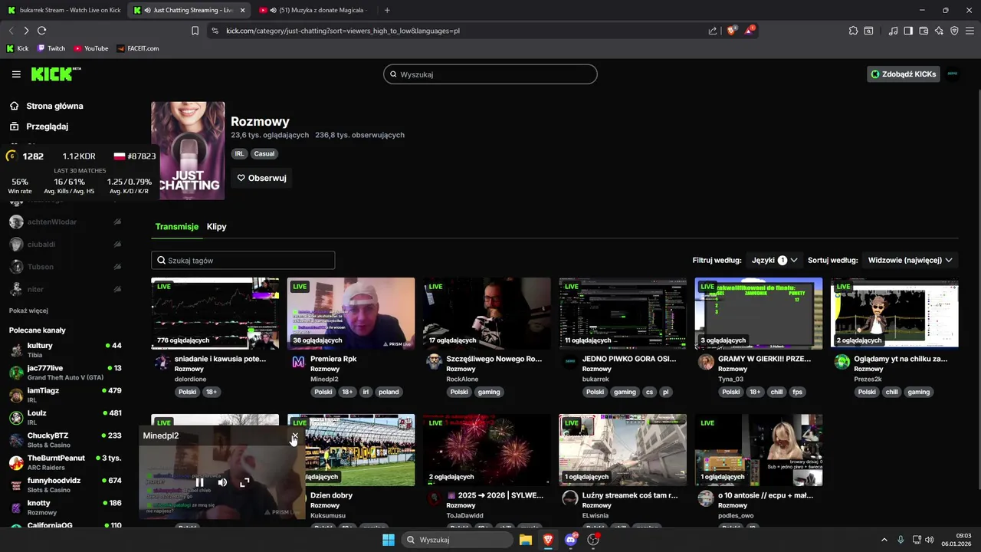This screenshot has width=981, height=552.
Task: Show hidden system tray icons
Action: tap(884, 540)
